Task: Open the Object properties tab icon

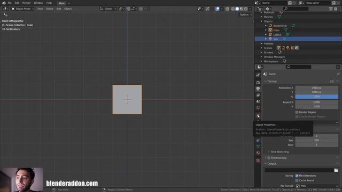Action: coord(258,116)
